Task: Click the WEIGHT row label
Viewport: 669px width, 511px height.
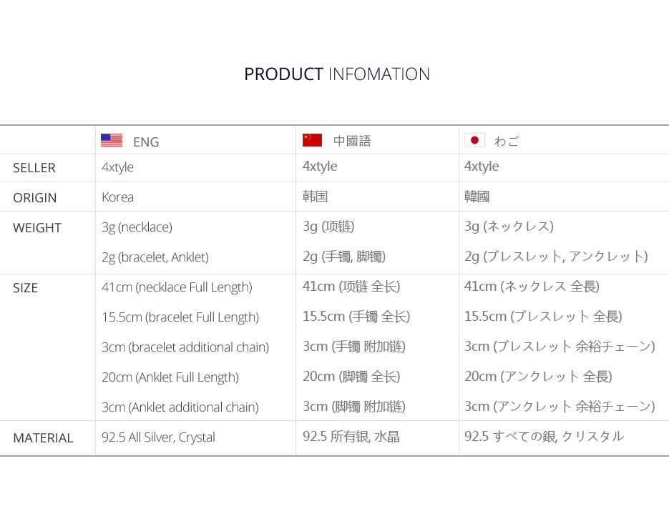Action: [37, 228]
